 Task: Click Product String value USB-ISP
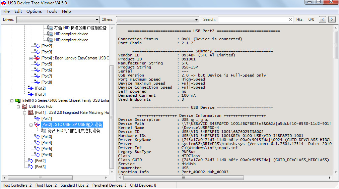190,67
